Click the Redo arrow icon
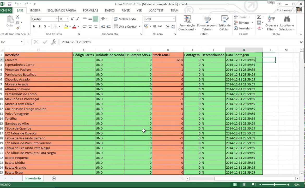 point(26,4)
